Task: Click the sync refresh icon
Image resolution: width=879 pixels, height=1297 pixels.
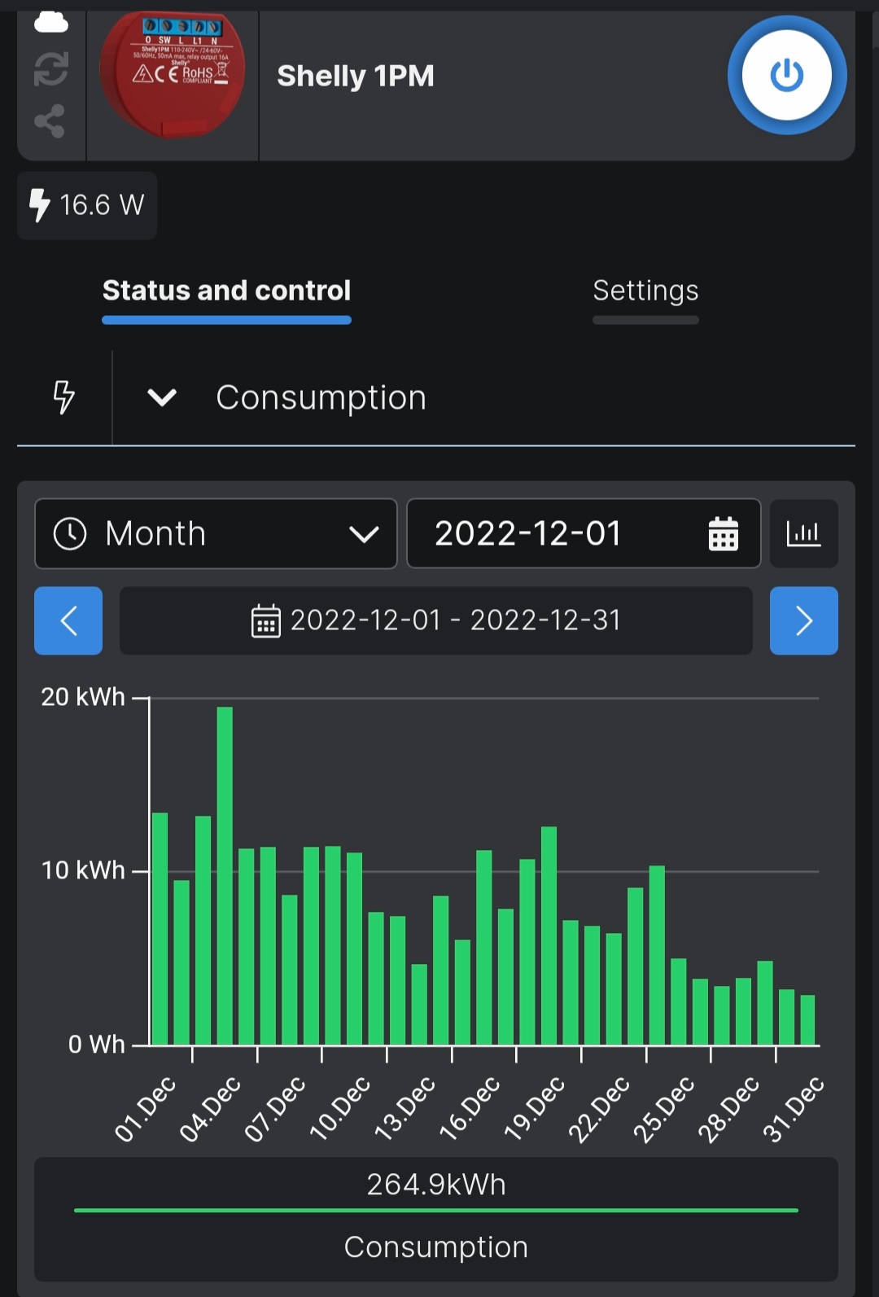Action: point(50,69)
